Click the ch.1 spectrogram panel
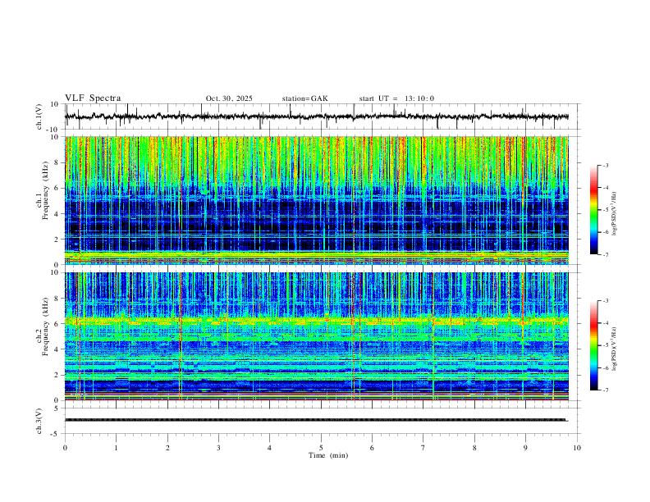 coord(317,200)
